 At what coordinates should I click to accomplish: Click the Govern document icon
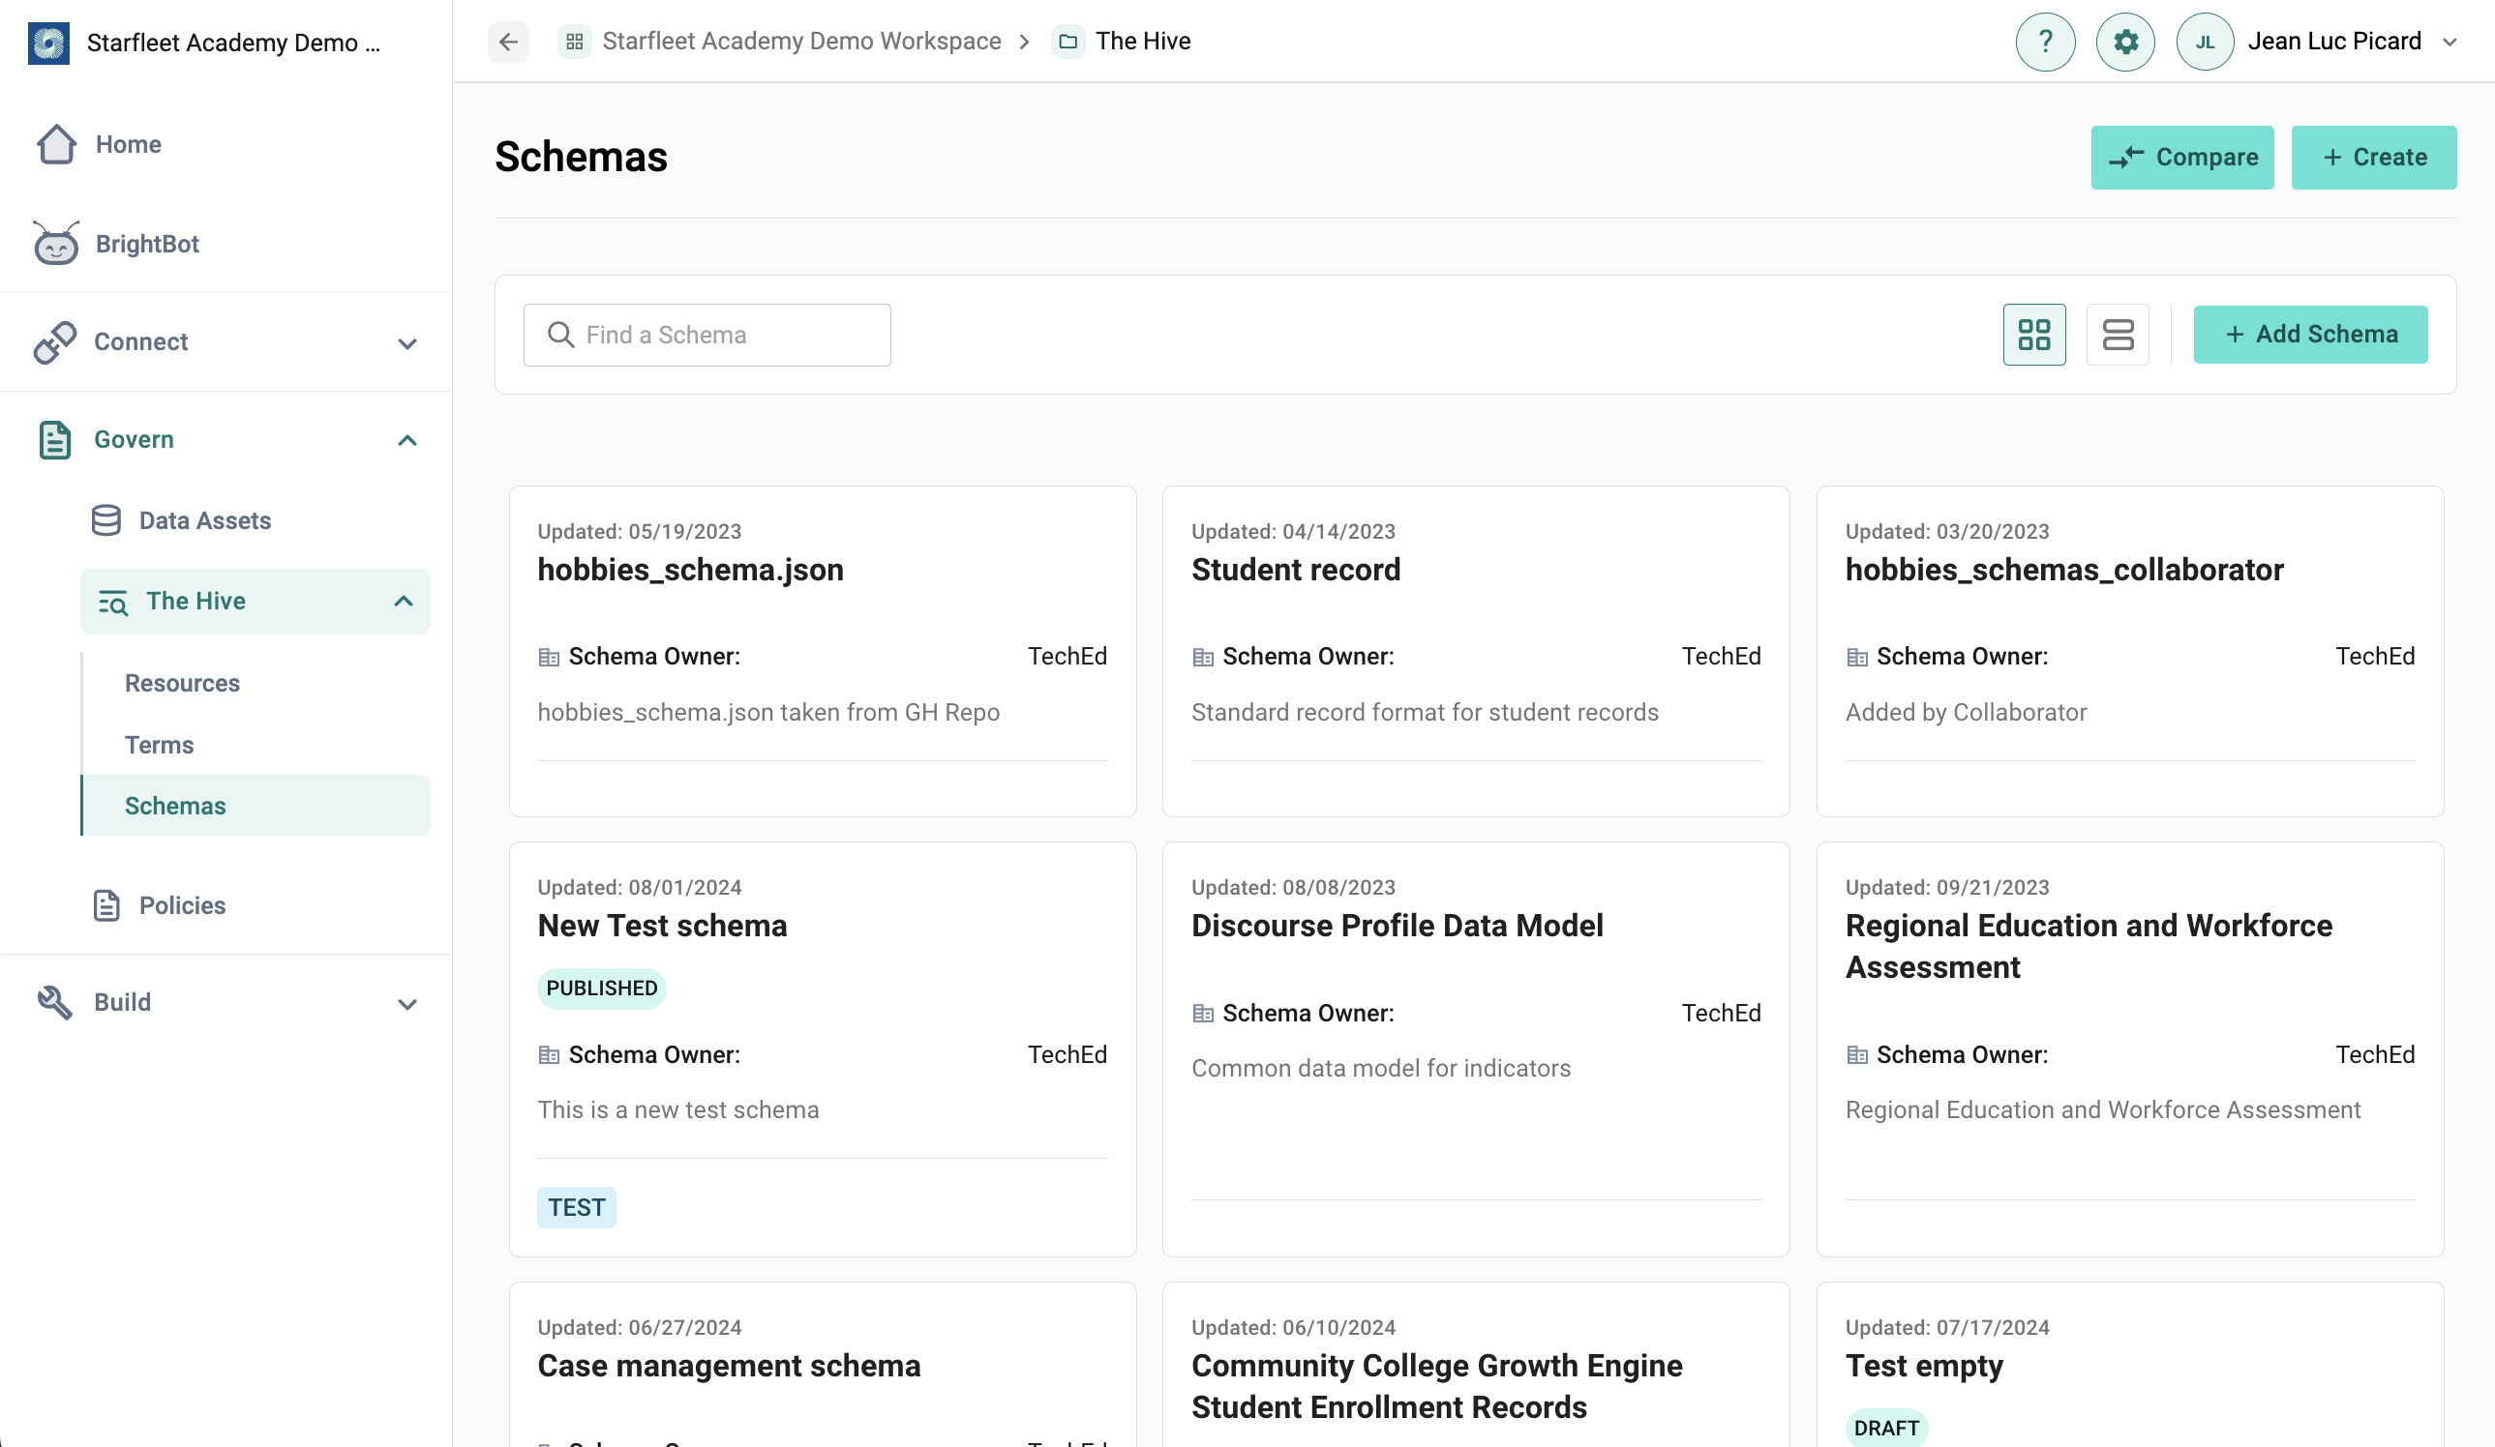(x=54, y=439)
